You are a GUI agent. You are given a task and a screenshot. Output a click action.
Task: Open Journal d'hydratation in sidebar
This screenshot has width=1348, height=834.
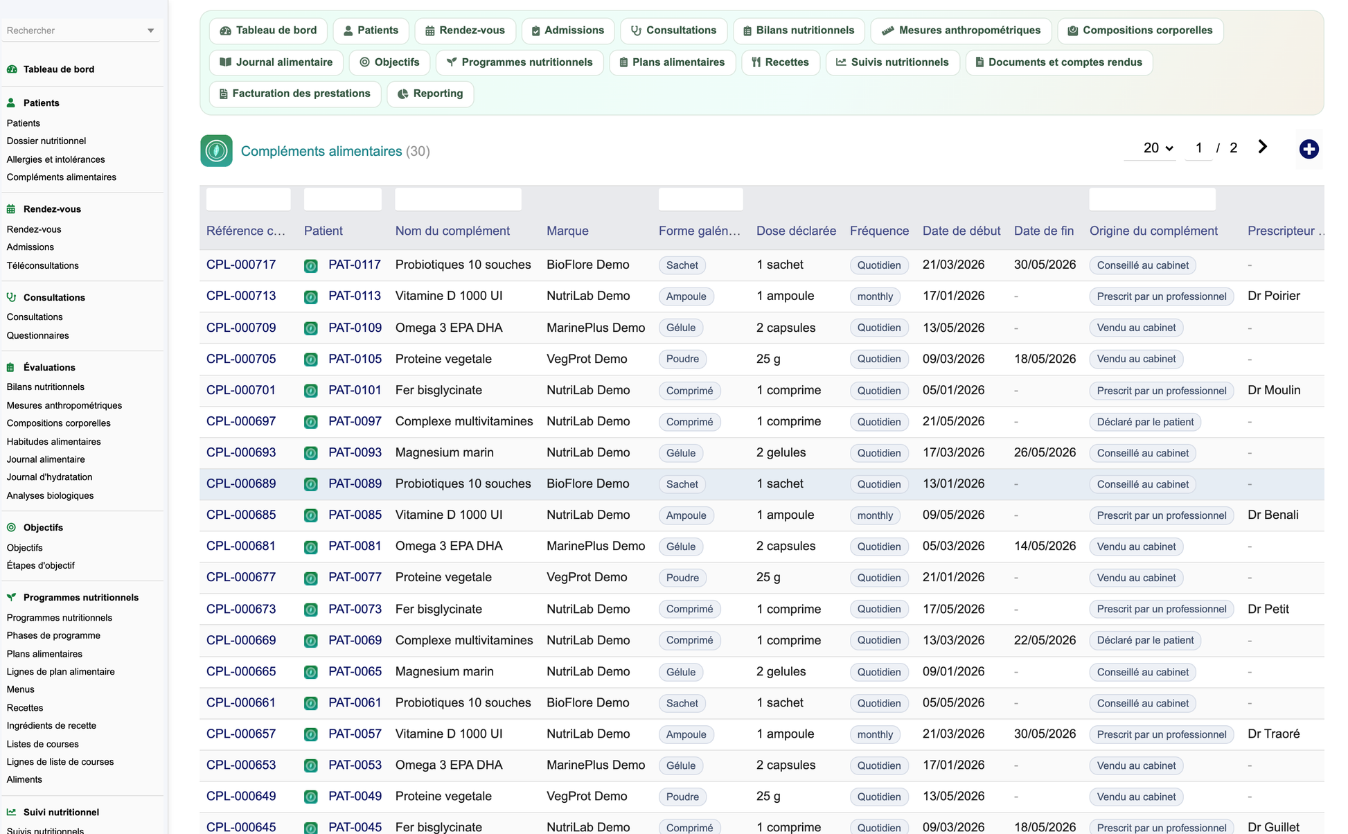(49, 477)
